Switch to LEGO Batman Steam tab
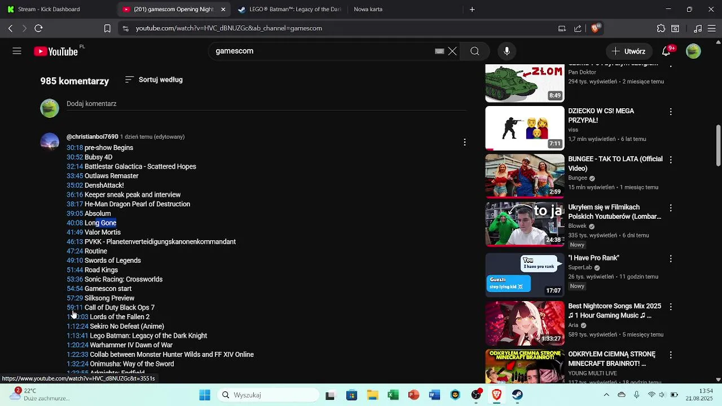 coord(289,9)
